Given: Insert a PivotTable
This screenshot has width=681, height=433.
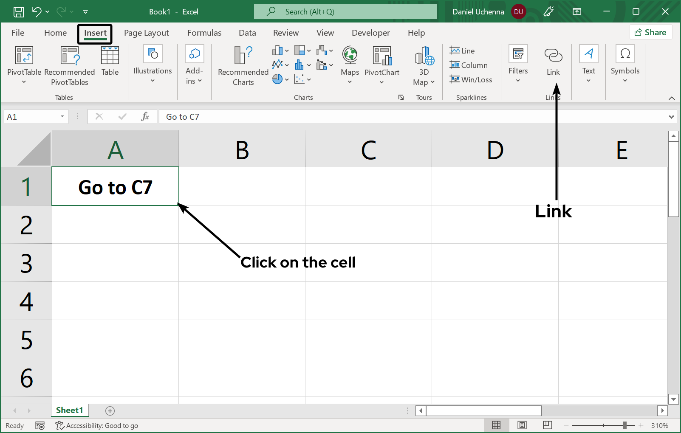Looking at the screenshot, I should (24, 65).
